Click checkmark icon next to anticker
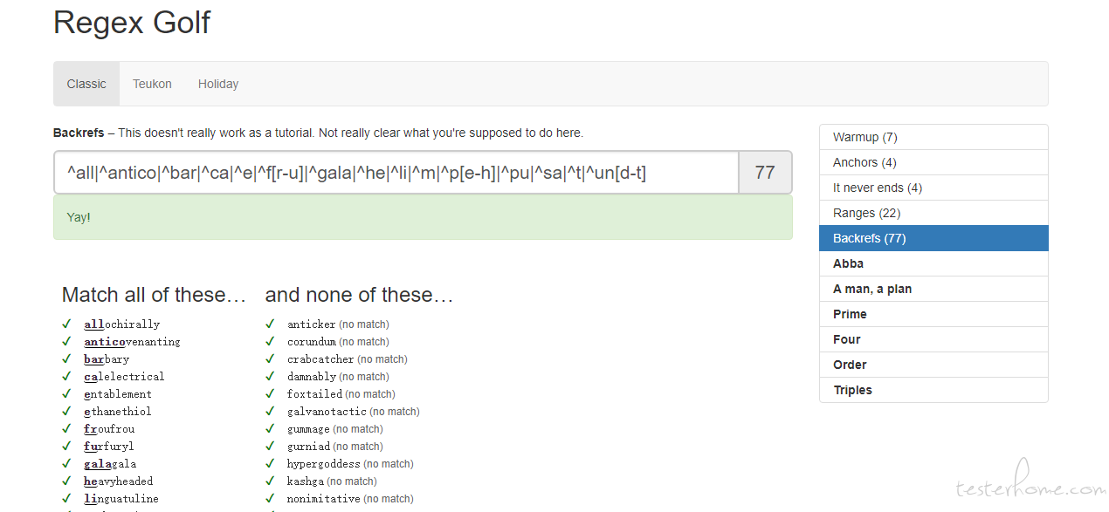This screenshot has height=512, width=1109. [270, 324]
